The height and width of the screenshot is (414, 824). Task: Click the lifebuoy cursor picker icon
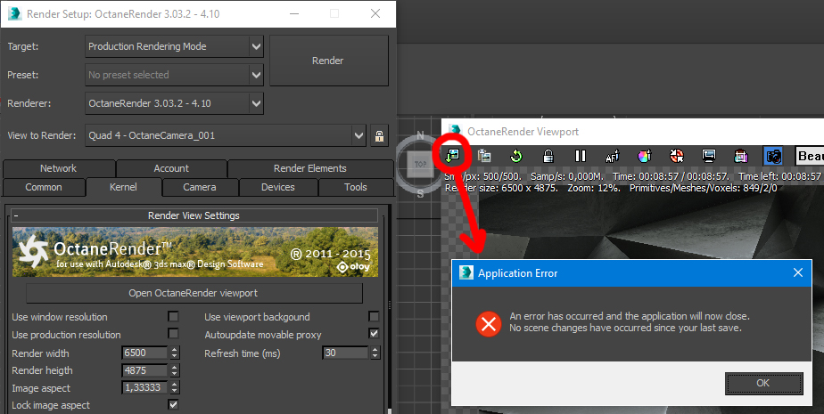[x=677, y=156]
